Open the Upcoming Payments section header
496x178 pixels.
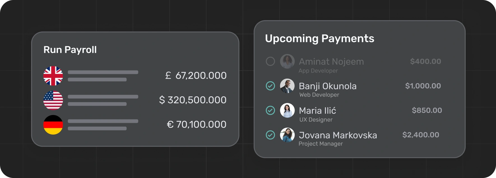[320, 38]
